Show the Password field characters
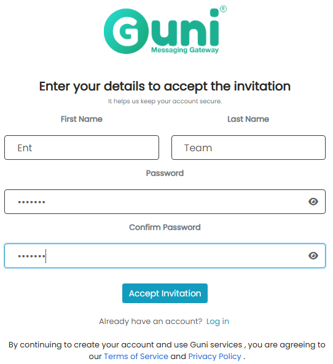 313,202
